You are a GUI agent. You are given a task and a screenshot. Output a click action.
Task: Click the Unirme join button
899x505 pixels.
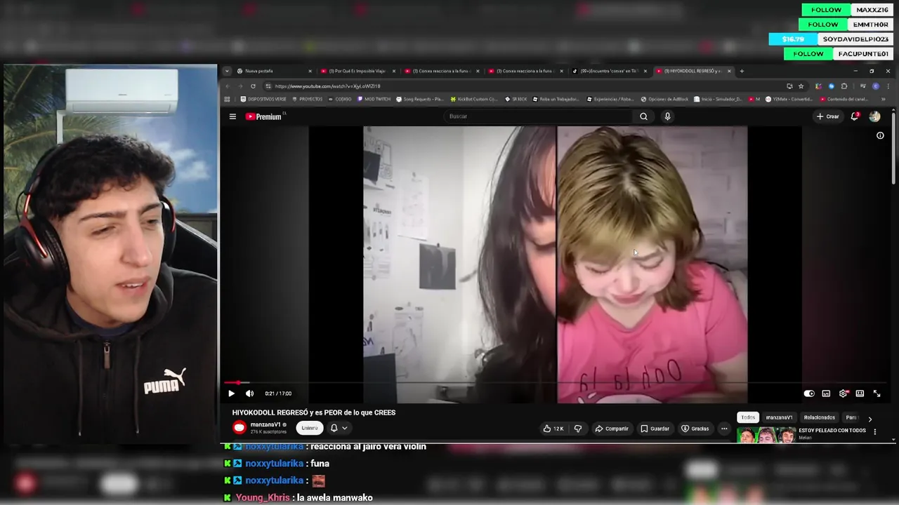310,428
